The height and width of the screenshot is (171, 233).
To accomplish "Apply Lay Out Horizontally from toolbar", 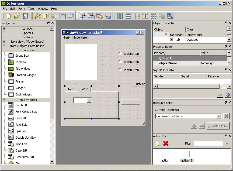I will click(120, 16).
